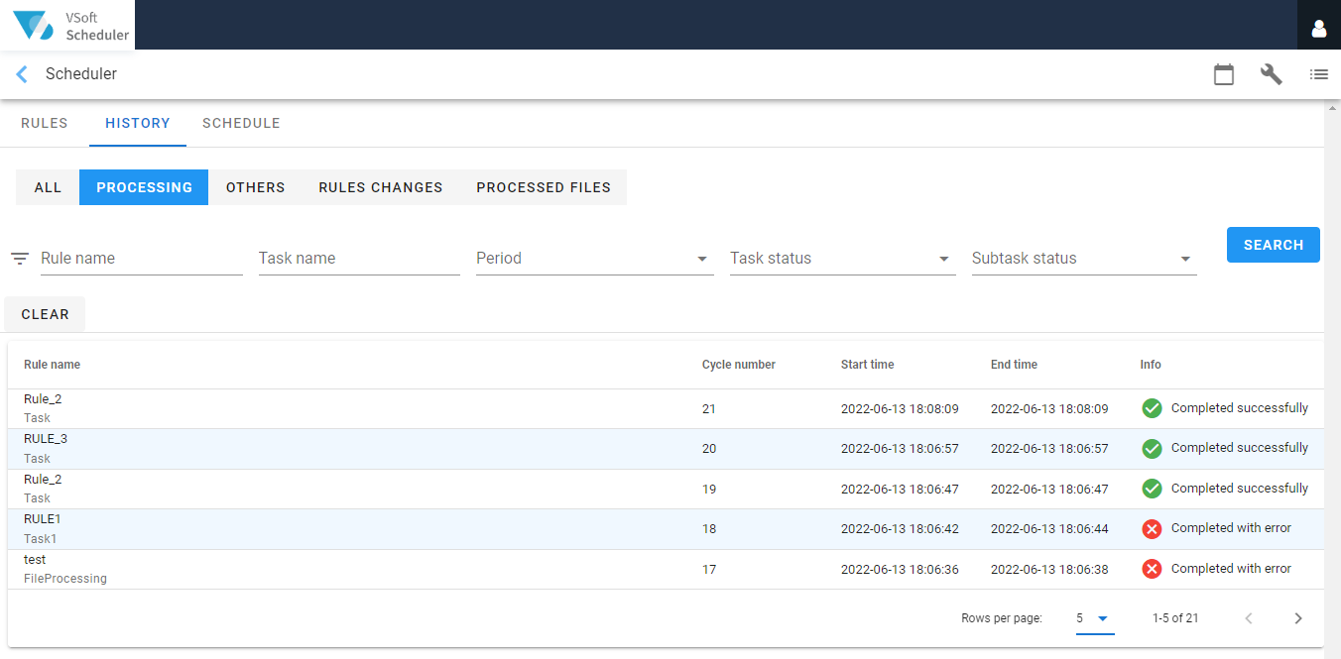Click the page scrollbar on the right

(x=1332, y=379)
